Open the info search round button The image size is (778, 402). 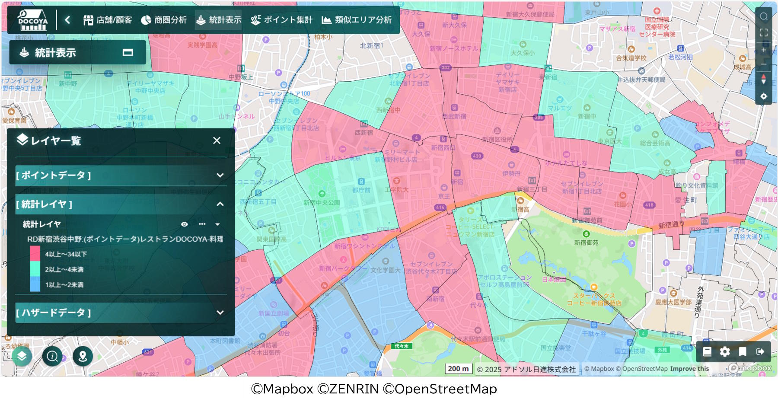click(52, 356)
